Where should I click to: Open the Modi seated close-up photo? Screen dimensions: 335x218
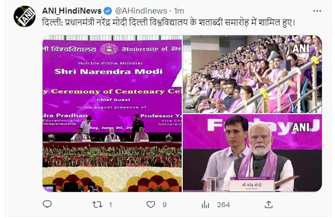(252, 153)
